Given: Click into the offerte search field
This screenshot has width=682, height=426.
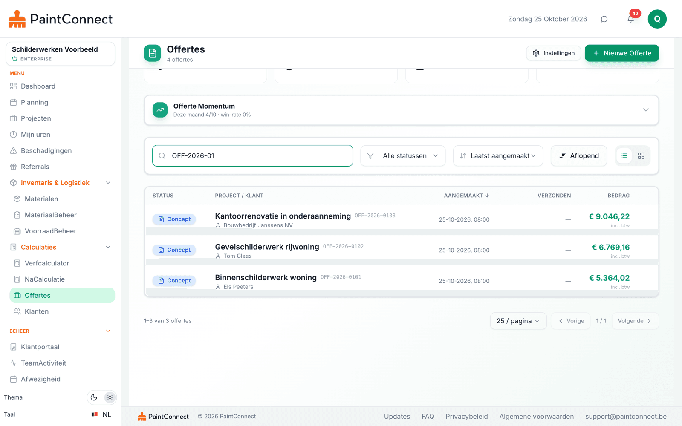Looking at the screenshot, I should pos(252,156).
